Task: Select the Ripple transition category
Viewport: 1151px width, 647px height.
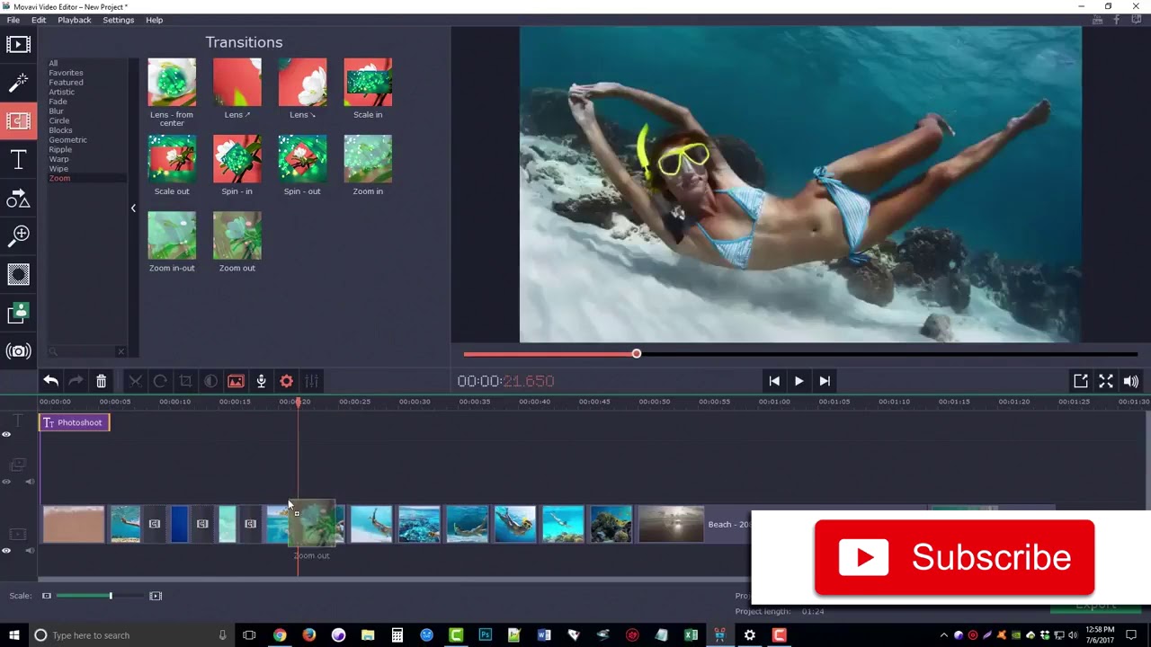Action: [x=60, y=149]
